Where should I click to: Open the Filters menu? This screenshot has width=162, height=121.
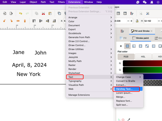coord(61,2)
